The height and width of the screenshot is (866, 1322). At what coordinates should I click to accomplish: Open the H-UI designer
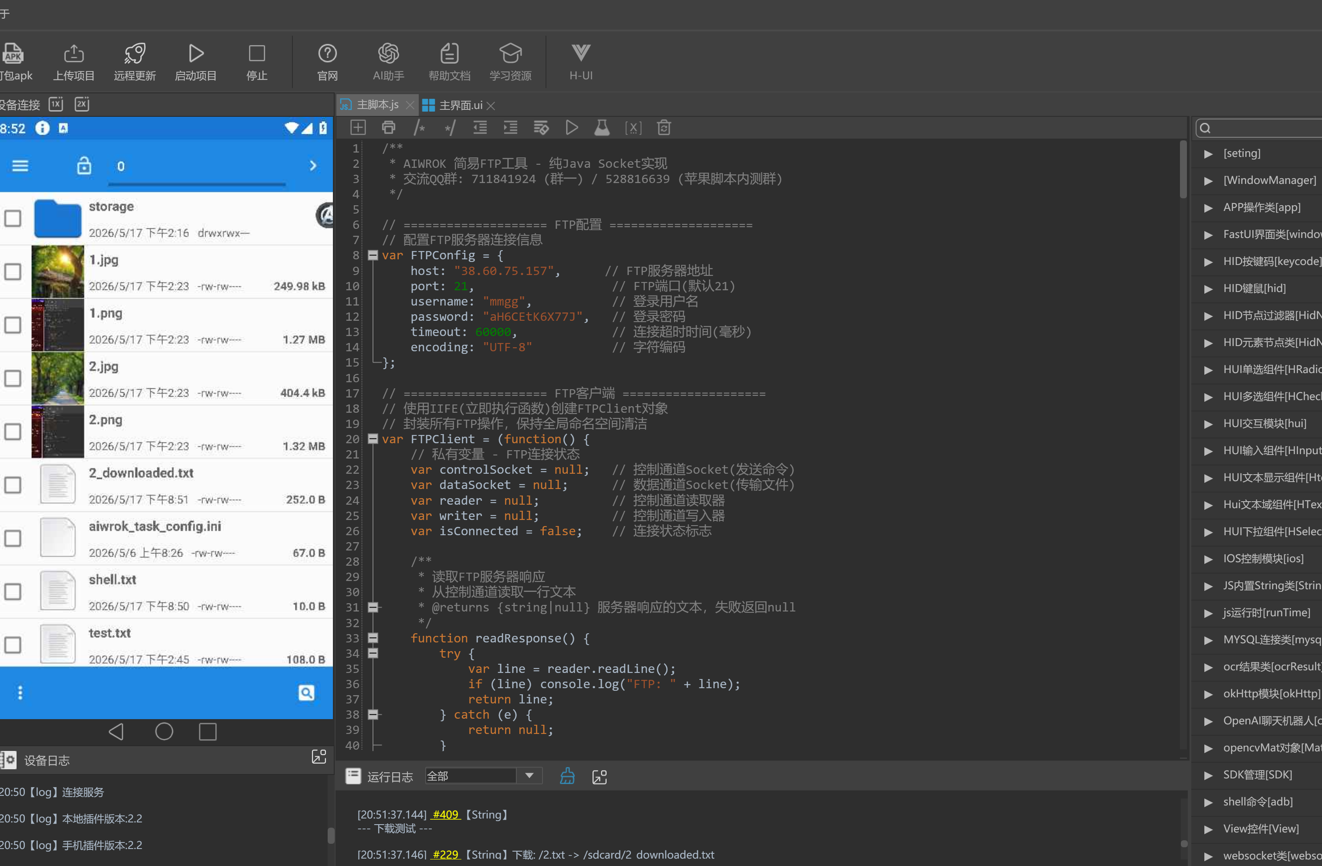pyautogui.click(x=581, y=61)
